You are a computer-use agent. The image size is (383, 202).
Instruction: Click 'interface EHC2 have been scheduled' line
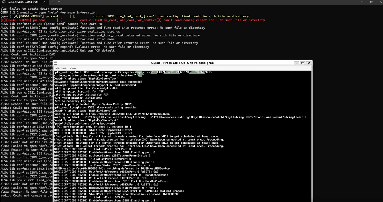(x=139, y=146)
